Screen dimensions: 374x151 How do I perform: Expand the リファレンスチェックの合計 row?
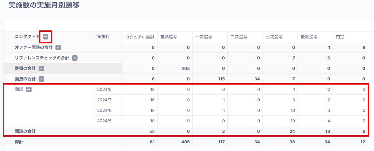[74, 58]
